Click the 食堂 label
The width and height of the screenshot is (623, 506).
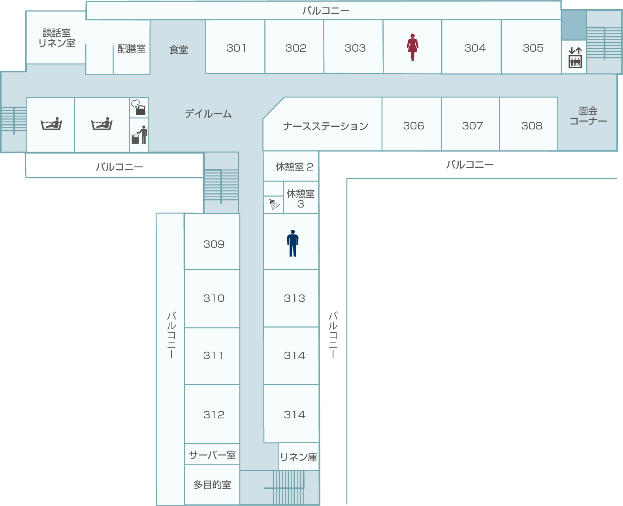179,50
